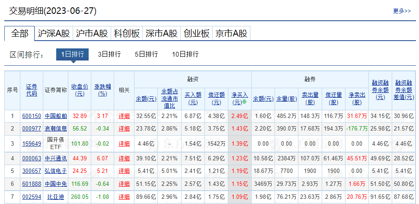The image size is (419, 204).
Task: Click the green sort arrow in 净买入 header
Action: pyautogui.click(x=244, y=102)
